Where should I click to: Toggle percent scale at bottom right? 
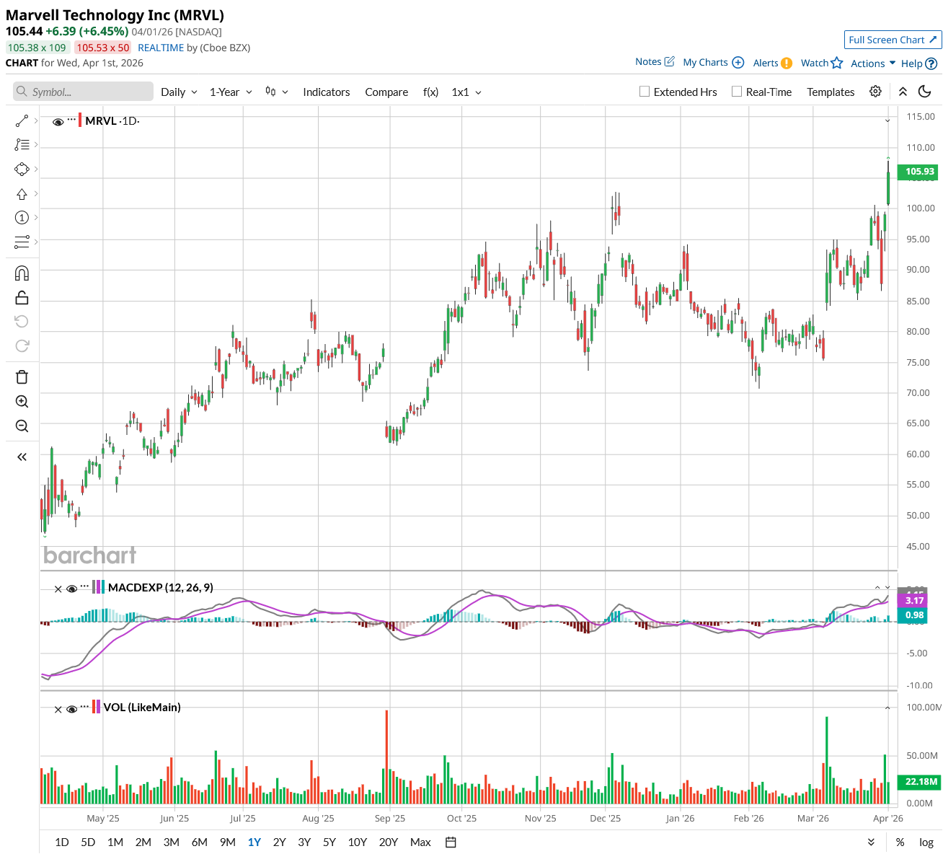[900, 842]
